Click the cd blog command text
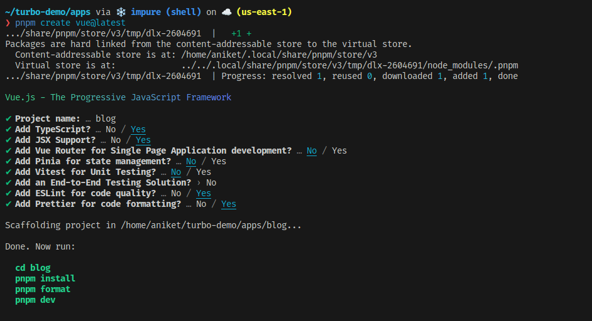Viewport: 592px width, 321px height. (x=33, y=268)
